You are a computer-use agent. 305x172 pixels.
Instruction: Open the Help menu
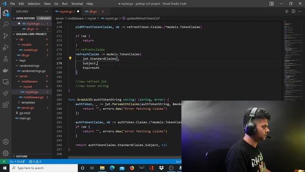click(x=90, y=4)
